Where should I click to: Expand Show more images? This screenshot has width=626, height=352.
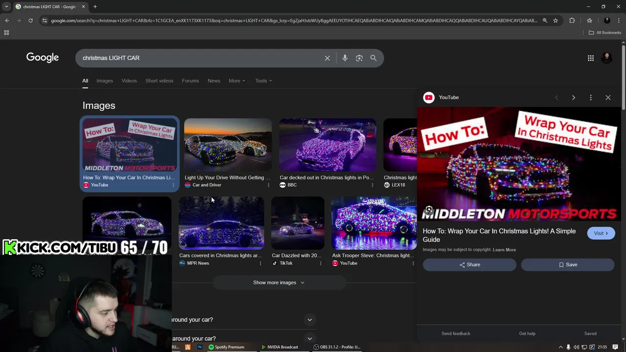click(279, 283)
